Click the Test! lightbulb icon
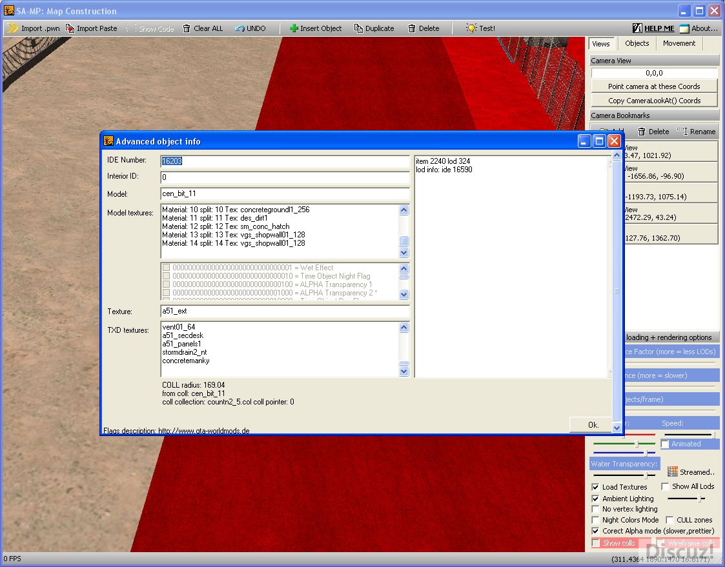This screenshot has height=567, width=725. pyautogui.click(x=471, y=28)
